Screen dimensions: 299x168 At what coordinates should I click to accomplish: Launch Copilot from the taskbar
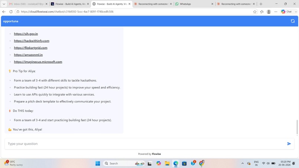coord(158,164)
